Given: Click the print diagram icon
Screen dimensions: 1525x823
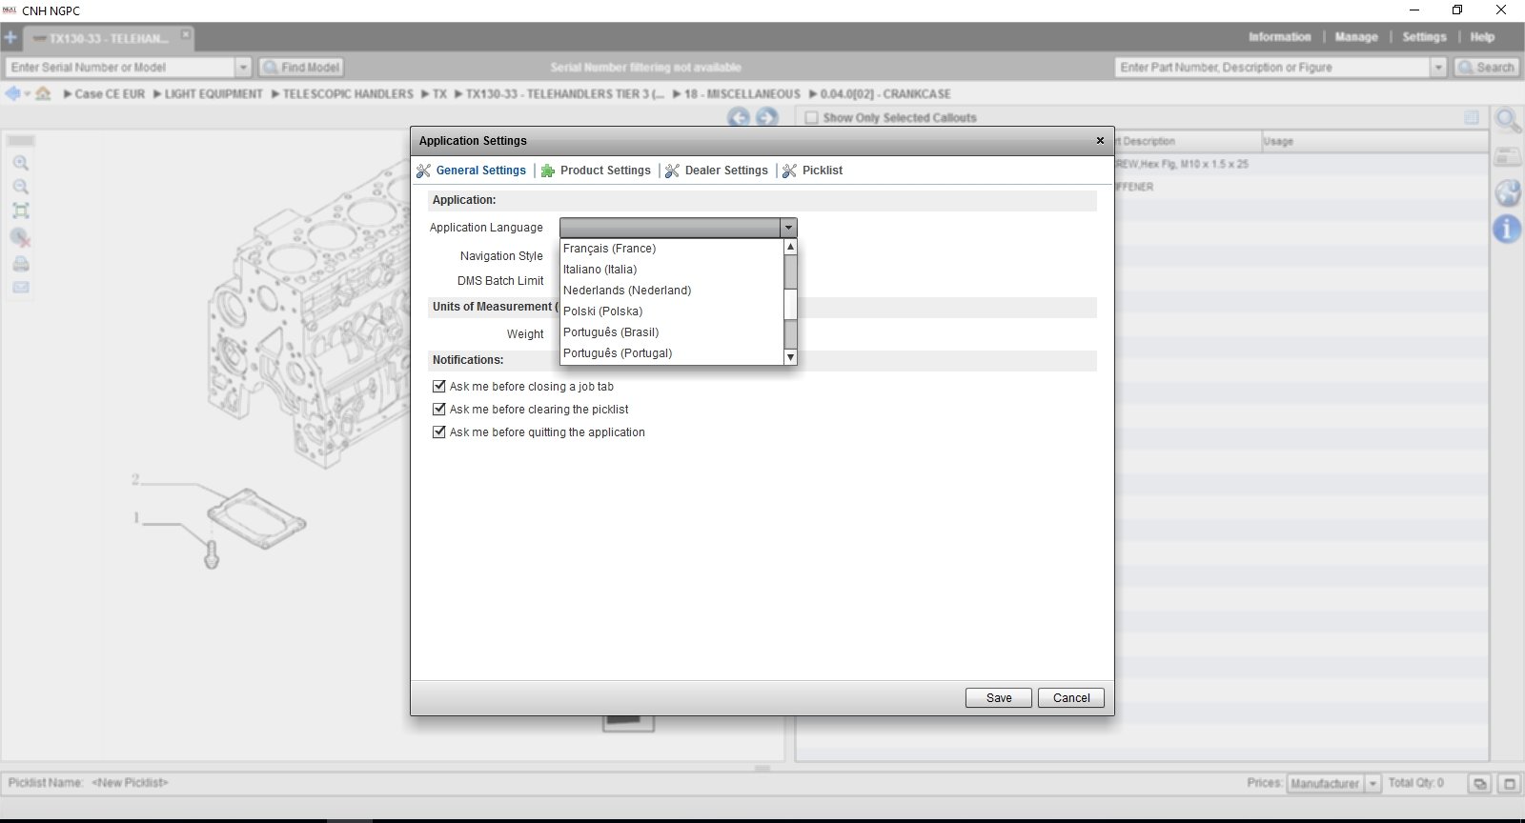Looking at the screenshot, I should [x=20, y=264].
